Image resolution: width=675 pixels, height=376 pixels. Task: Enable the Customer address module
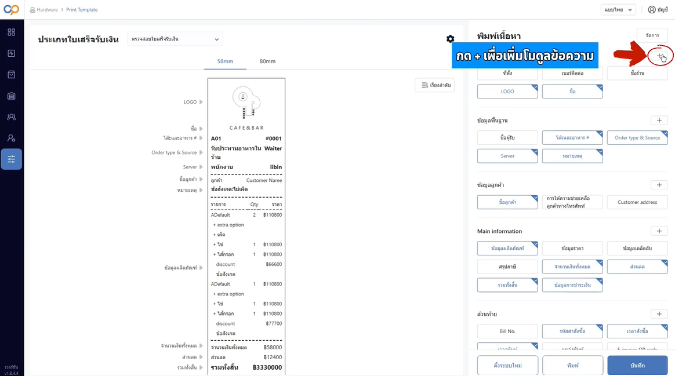(x=637, y=202)
